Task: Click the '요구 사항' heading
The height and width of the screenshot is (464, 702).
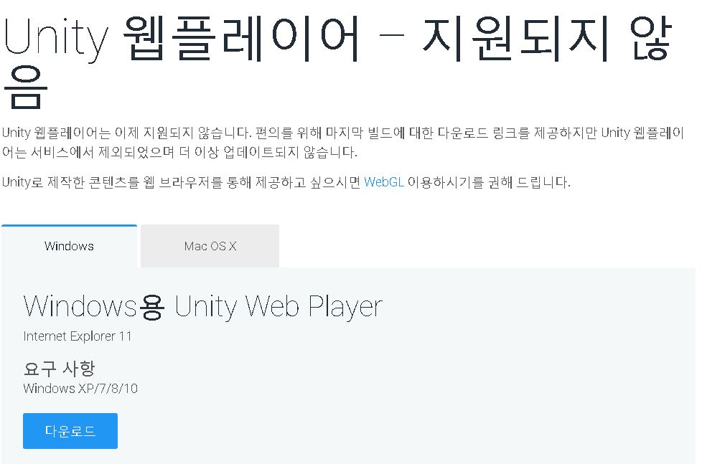Action: point(59,369)
